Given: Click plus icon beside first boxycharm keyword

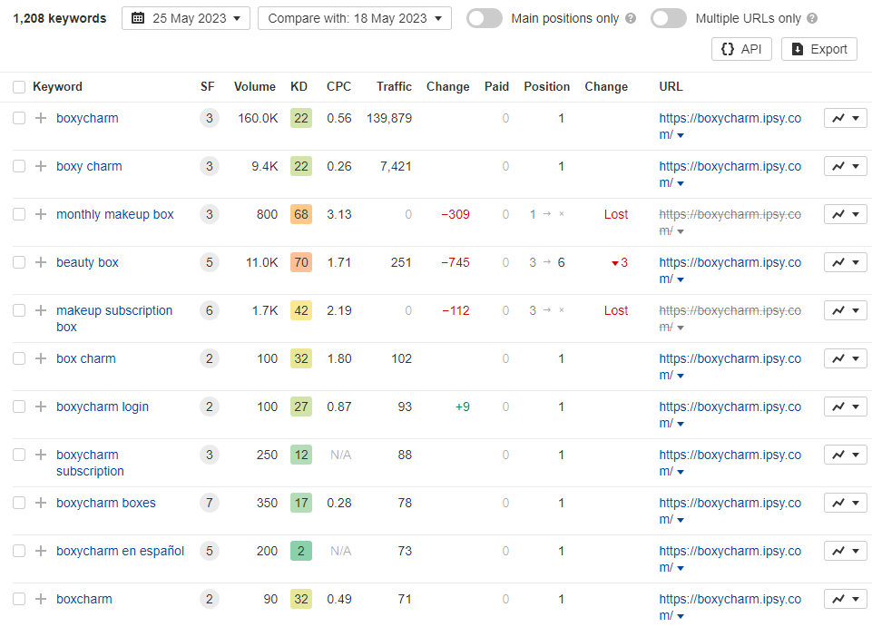Looking at the screenshot, I should (41, 118).
